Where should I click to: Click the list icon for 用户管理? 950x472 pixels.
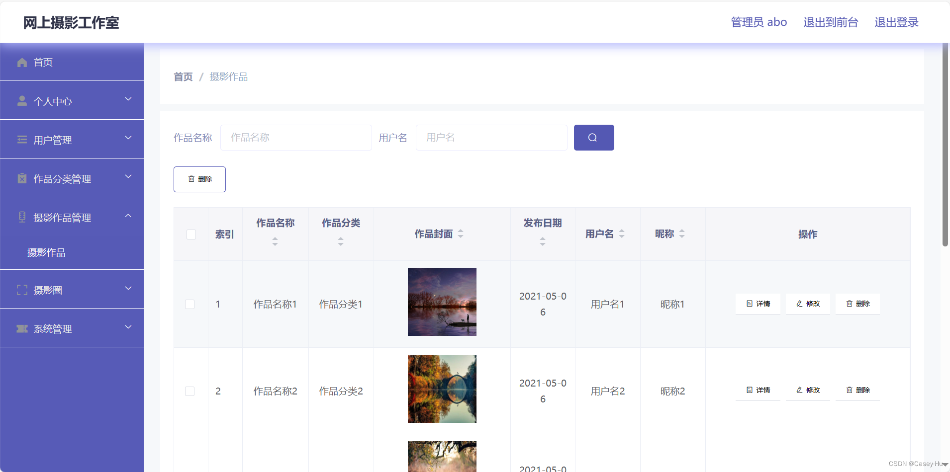[x=22, y=140]
